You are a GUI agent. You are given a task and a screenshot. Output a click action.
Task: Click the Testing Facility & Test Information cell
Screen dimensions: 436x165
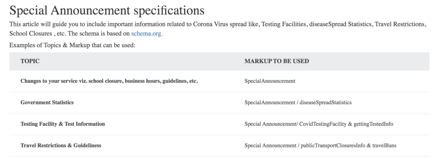[x=63, y=124]
